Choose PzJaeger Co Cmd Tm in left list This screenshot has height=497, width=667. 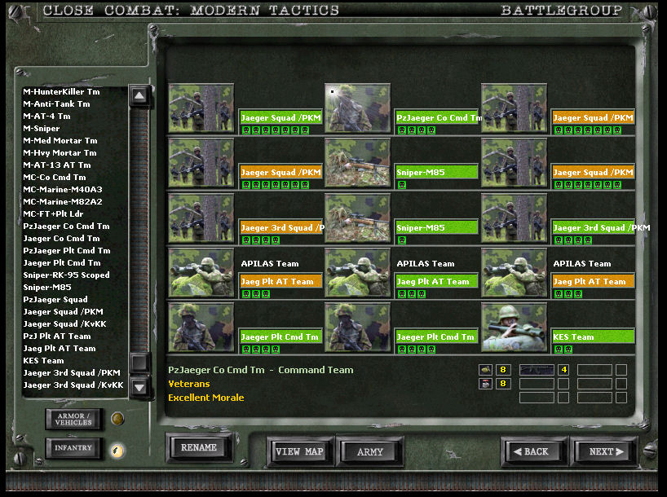coord(66,227)
